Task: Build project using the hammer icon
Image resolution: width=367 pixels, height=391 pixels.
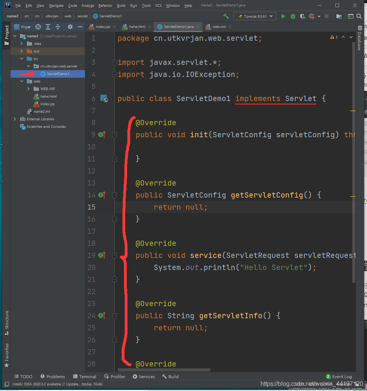Action: point(226,16)
